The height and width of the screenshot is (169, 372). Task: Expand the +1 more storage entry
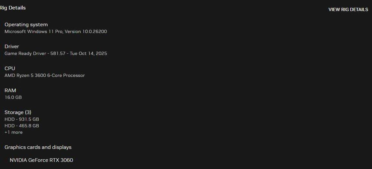pyautogui.click(x=13, y=132)
